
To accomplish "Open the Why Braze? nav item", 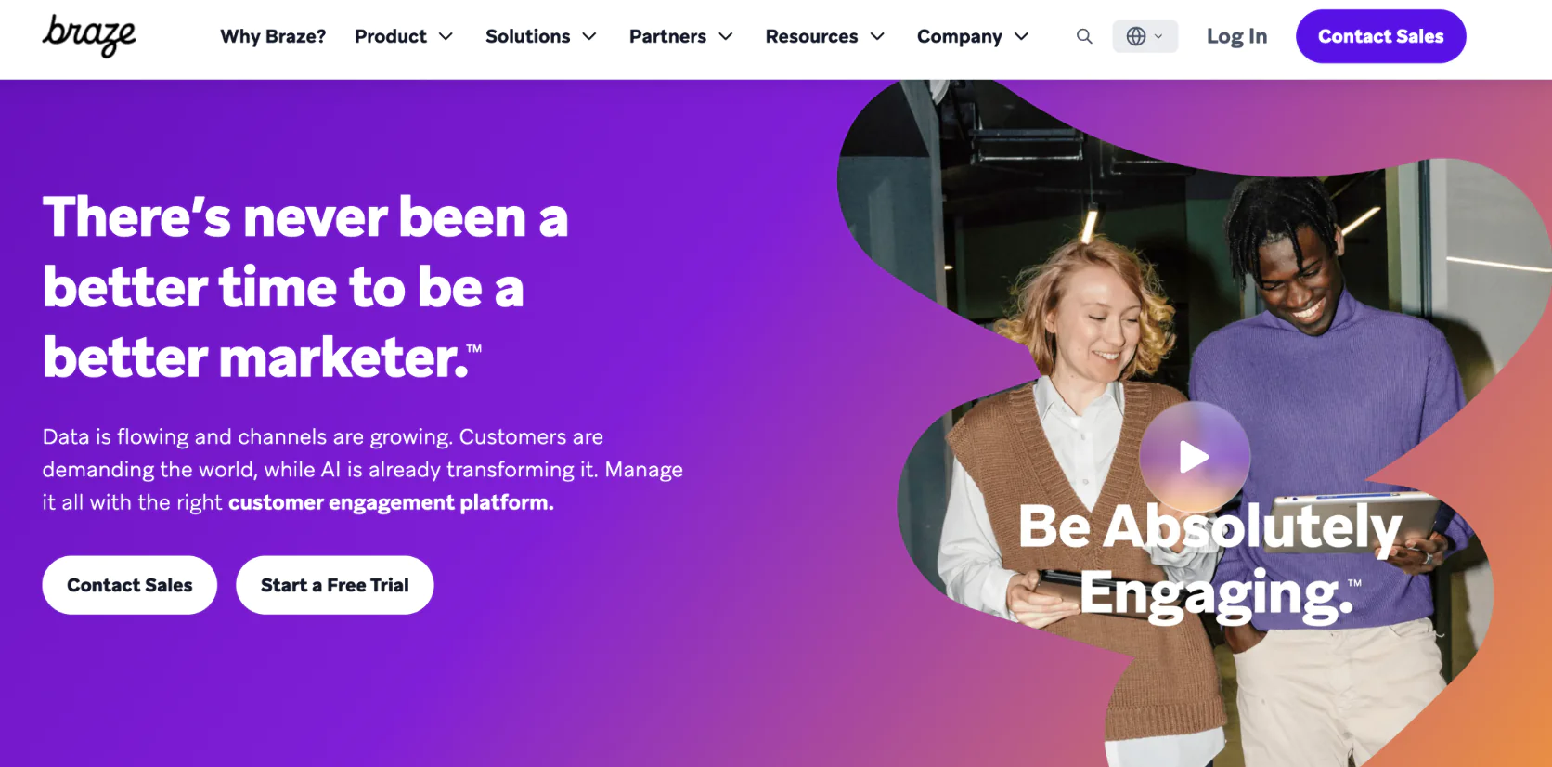I will (273, 36).
